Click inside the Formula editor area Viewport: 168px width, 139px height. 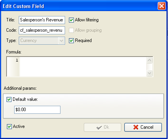(83, 67)
